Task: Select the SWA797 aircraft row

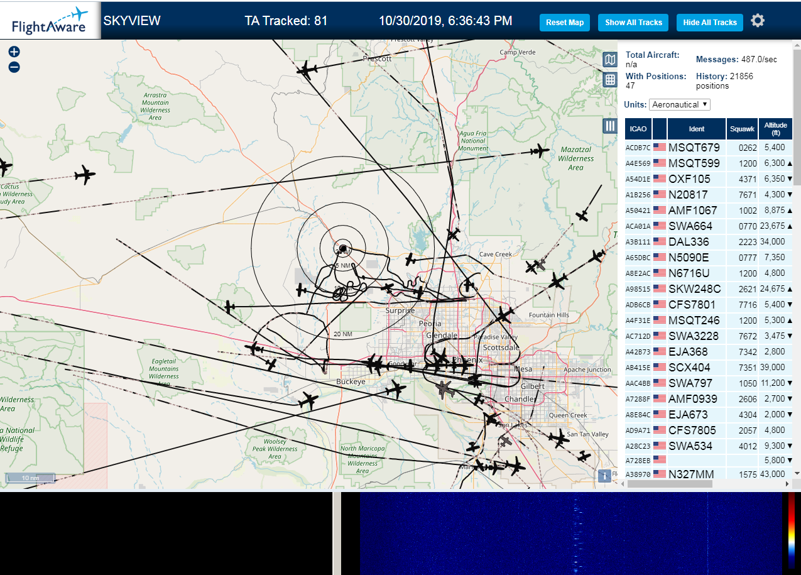Action: [709, 383]
